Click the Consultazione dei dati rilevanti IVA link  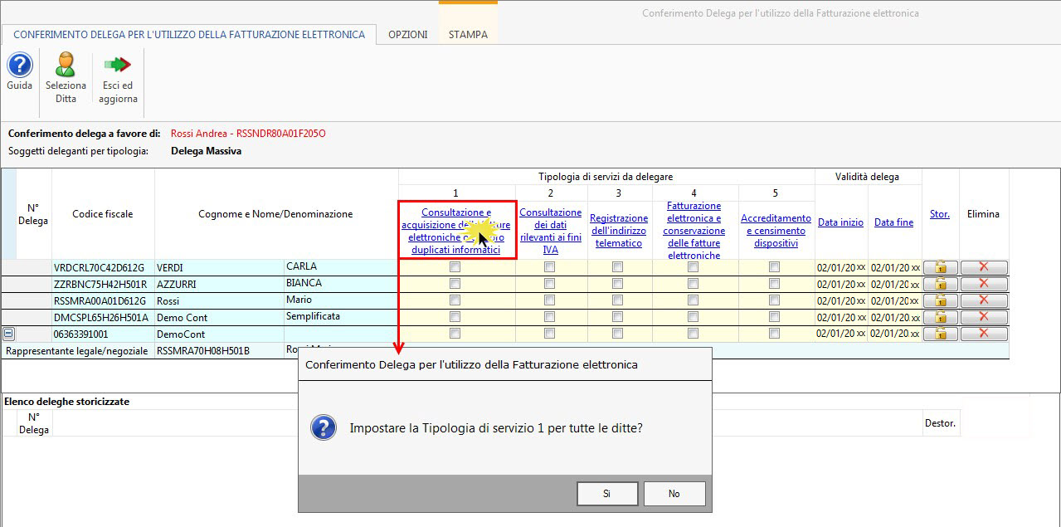[551, 231]
